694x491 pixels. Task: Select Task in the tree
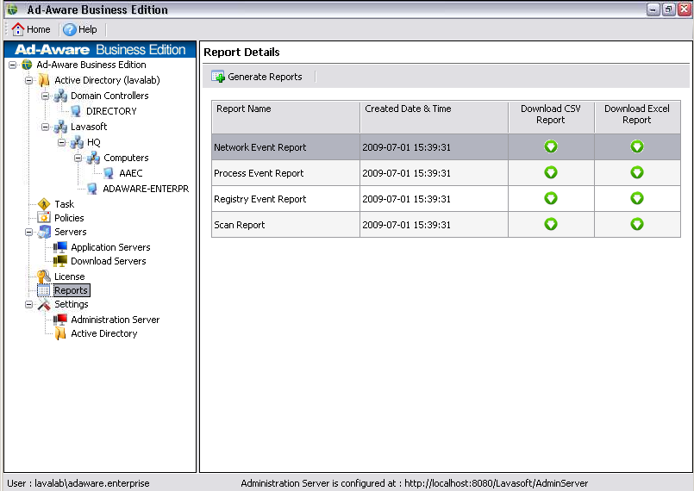point(64,204)
